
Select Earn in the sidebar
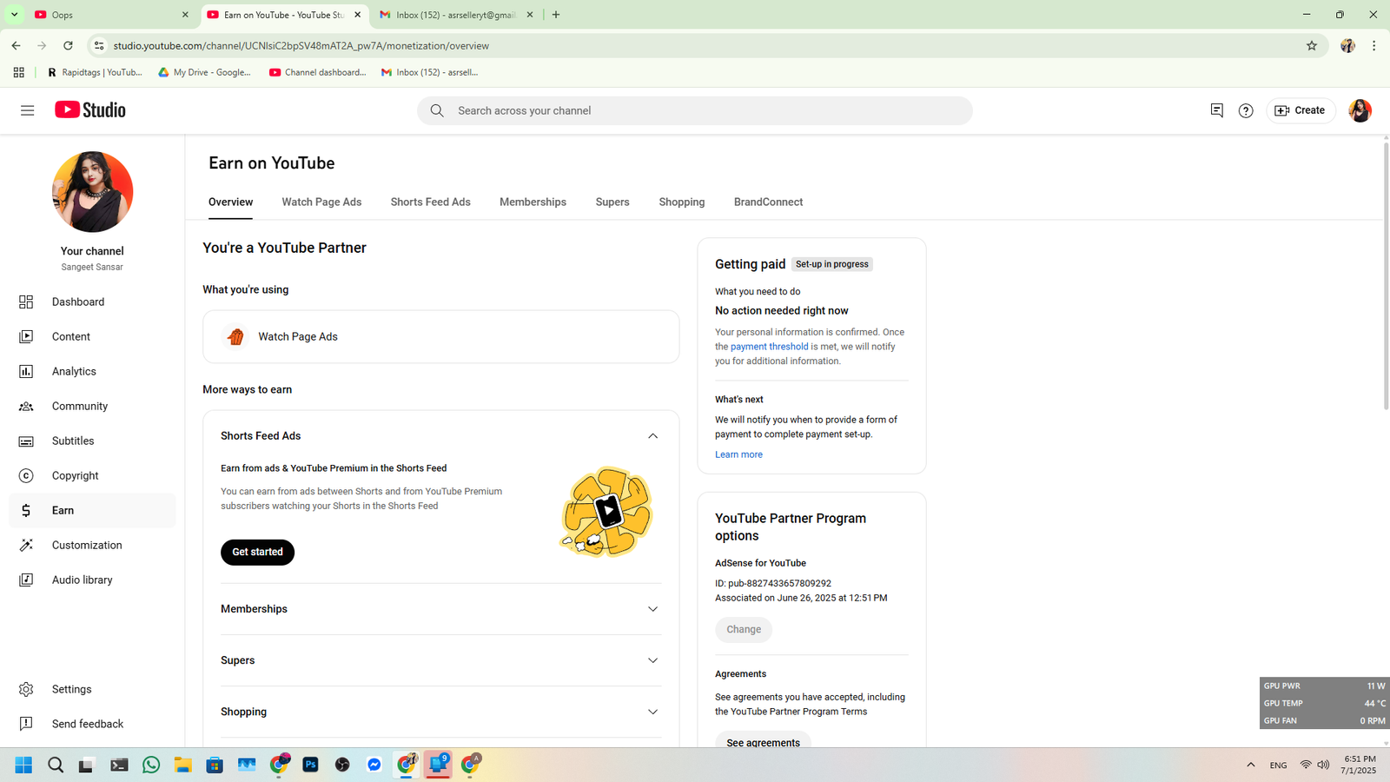92,510
